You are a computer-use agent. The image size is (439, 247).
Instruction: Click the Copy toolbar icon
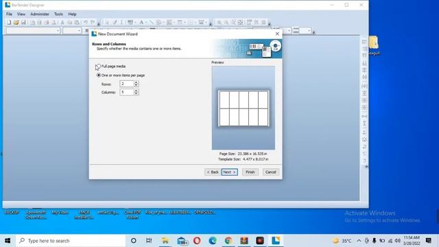click(x=69, y=23)
